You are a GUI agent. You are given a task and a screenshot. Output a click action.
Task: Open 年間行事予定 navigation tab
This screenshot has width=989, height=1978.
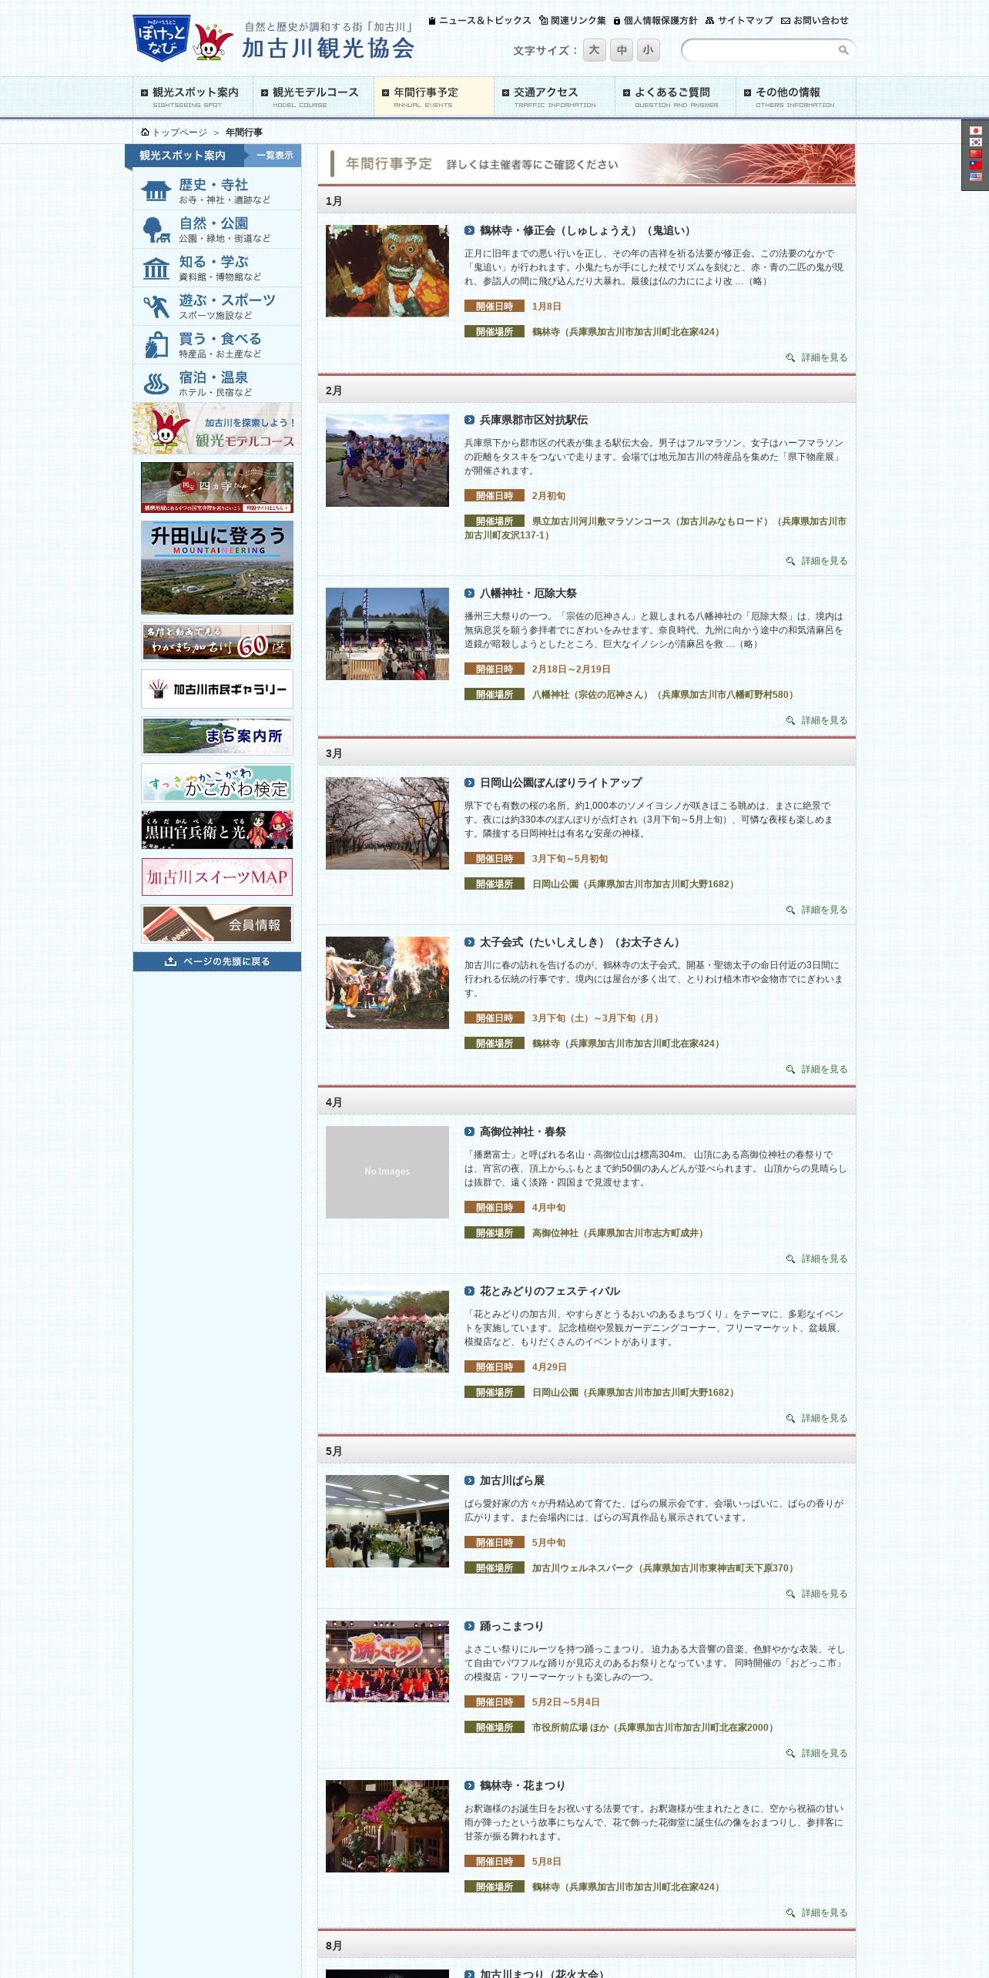434,96
